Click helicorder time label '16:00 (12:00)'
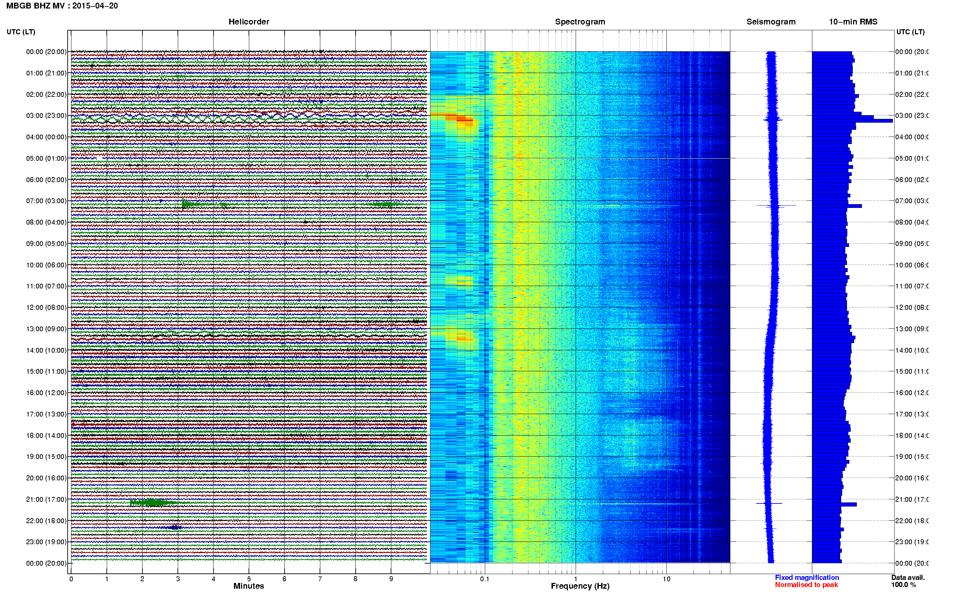This screenshot has width=967, height=604. point(46,393)
